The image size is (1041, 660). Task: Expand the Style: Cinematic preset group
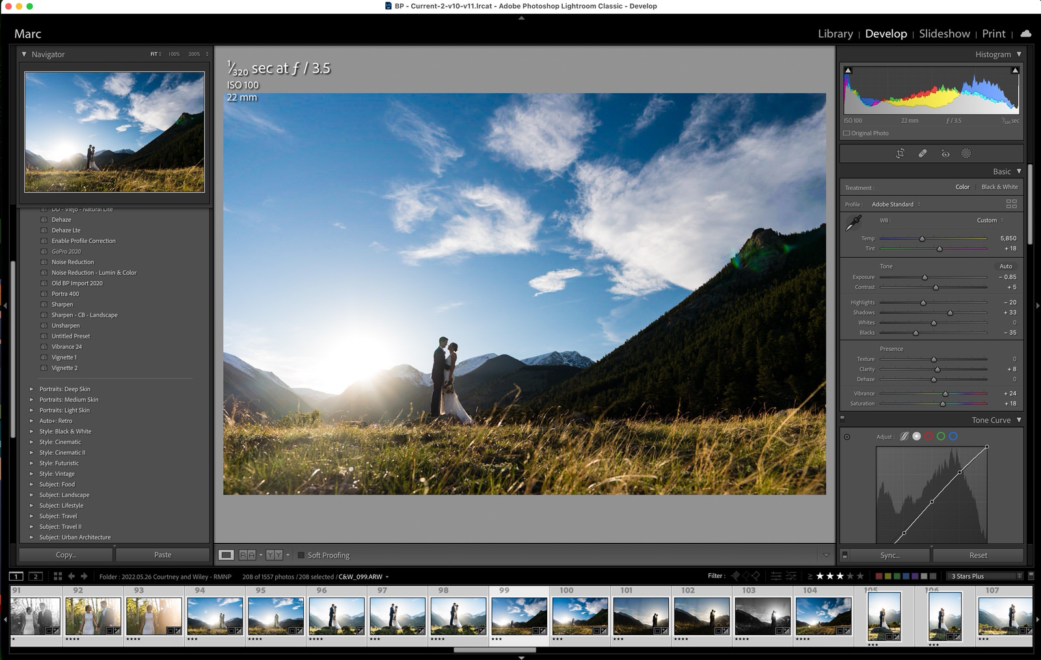click(31, 442)
